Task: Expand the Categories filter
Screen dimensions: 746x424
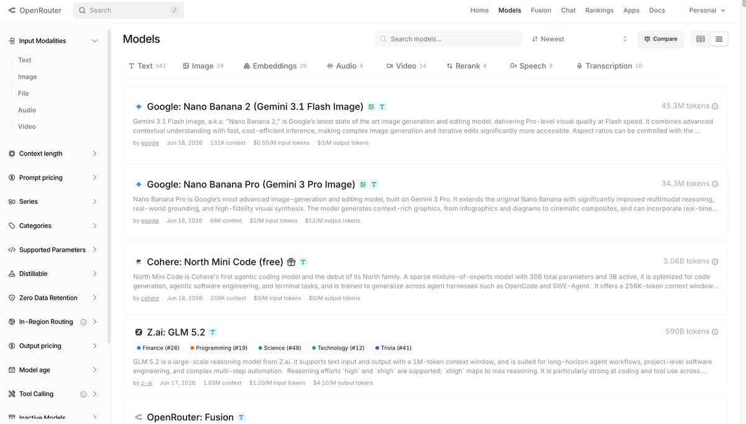Action: (94, 226)
